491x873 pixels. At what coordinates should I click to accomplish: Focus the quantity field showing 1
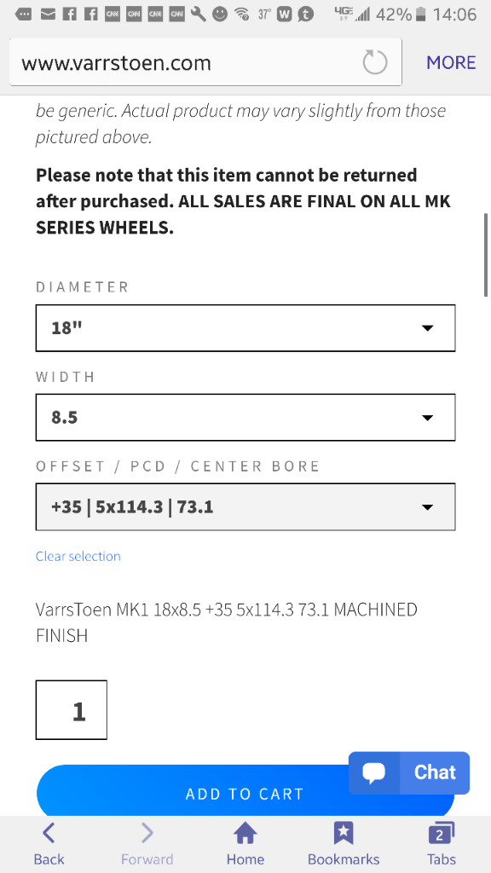72,710
